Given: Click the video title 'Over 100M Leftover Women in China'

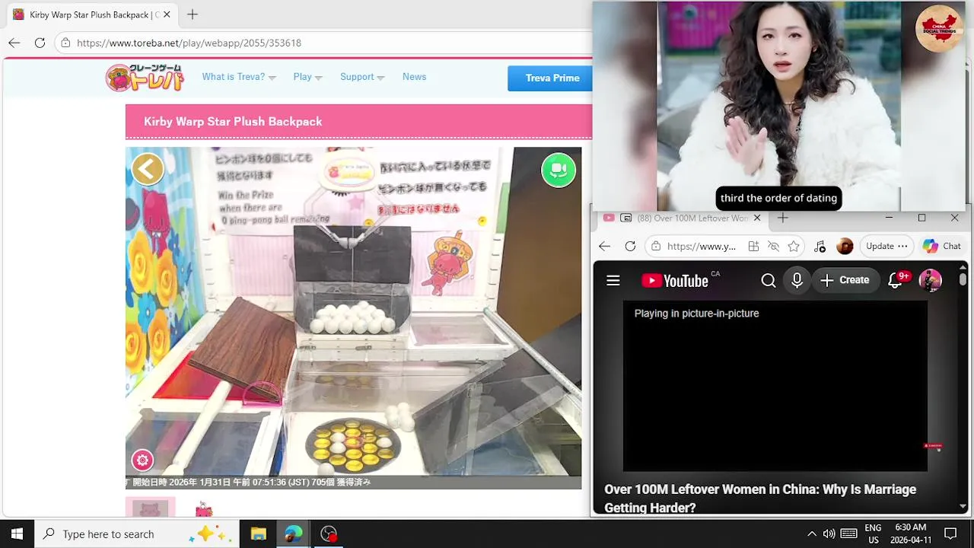Looking at the screenshot, I should coord(760,498).
